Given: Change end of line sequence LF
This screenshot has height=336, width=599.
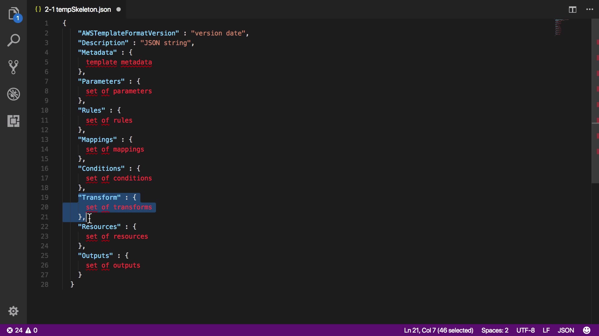Looking at the screenshot, I should coord(546,330).
